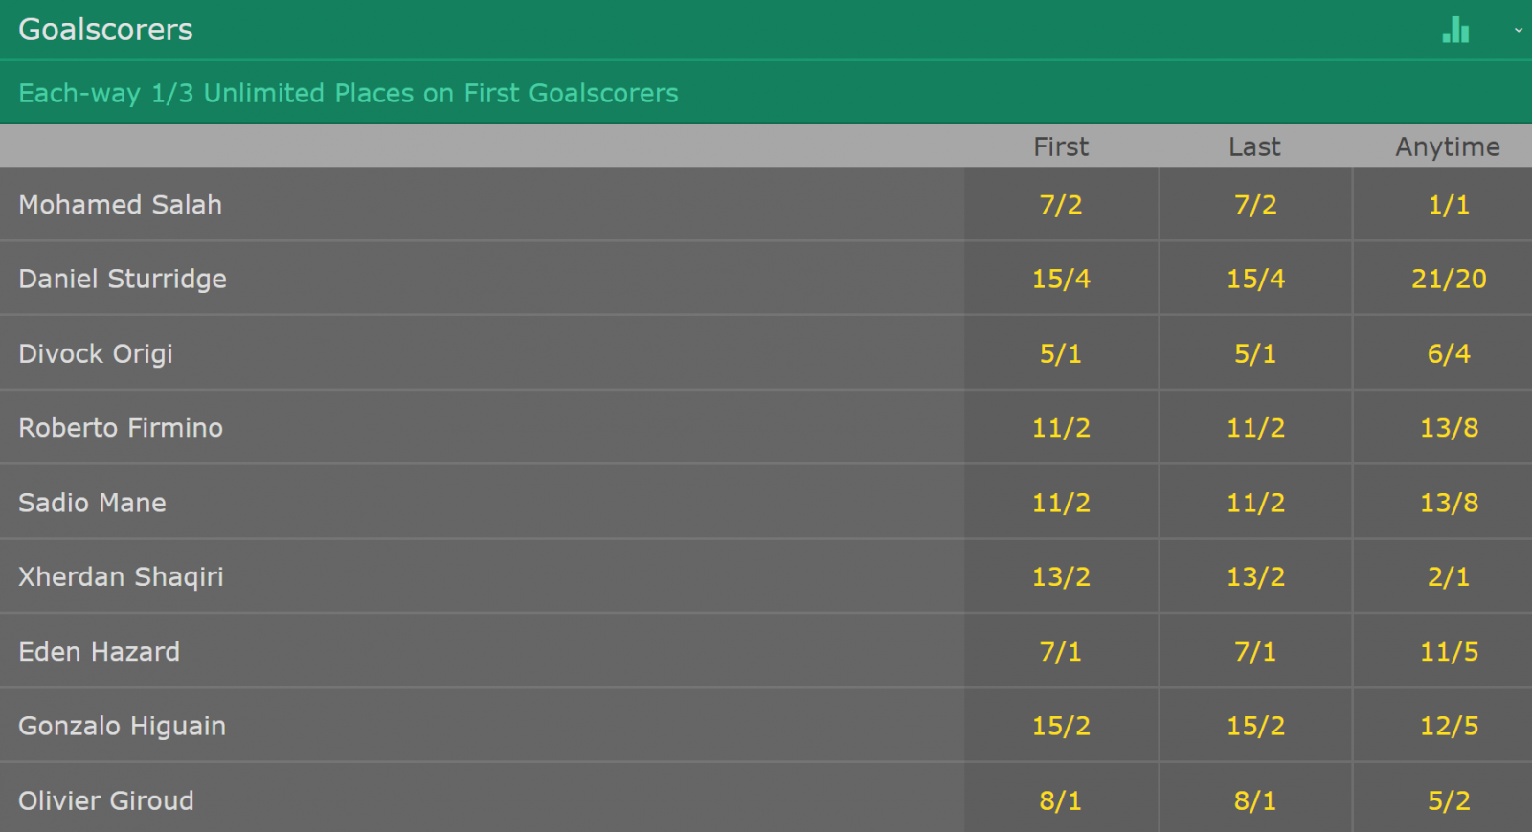The width and height of the screenshot is (1532, 832).
Task: Pick Xherdan Shaqiri Anytime odds 2/1
Action: pyautogui.click(x=1449, y=576)
